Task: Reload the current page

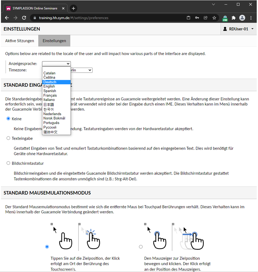Action: tap(24, 18)
